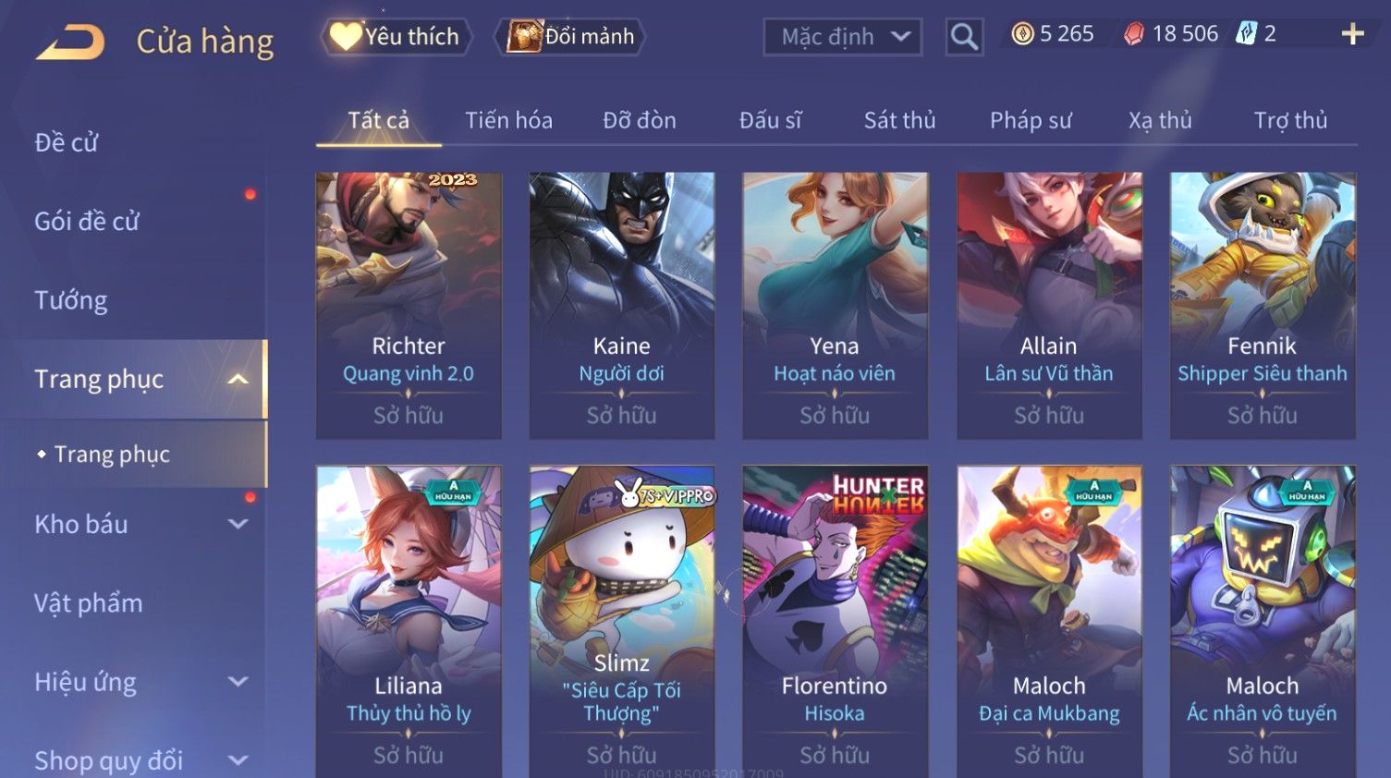
Task: Go back using the golden arrow icon
Action: click(70, 42)
